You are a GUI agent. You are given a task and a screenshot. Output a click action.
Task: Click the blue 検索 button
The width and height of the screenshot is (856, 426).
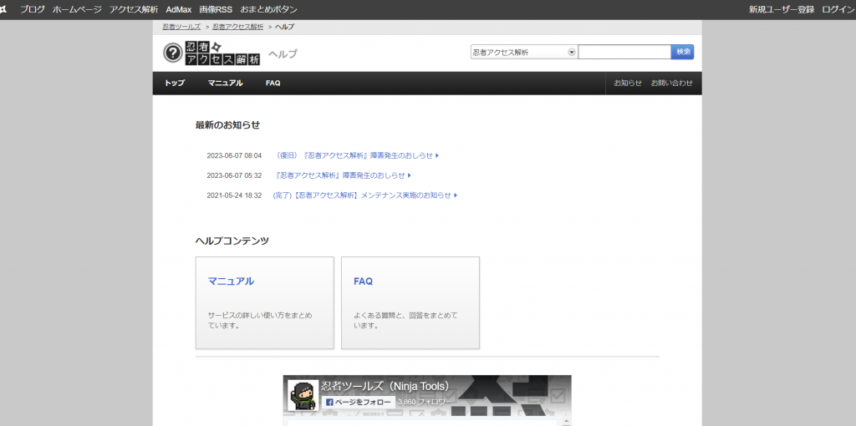tap(682, 52)
